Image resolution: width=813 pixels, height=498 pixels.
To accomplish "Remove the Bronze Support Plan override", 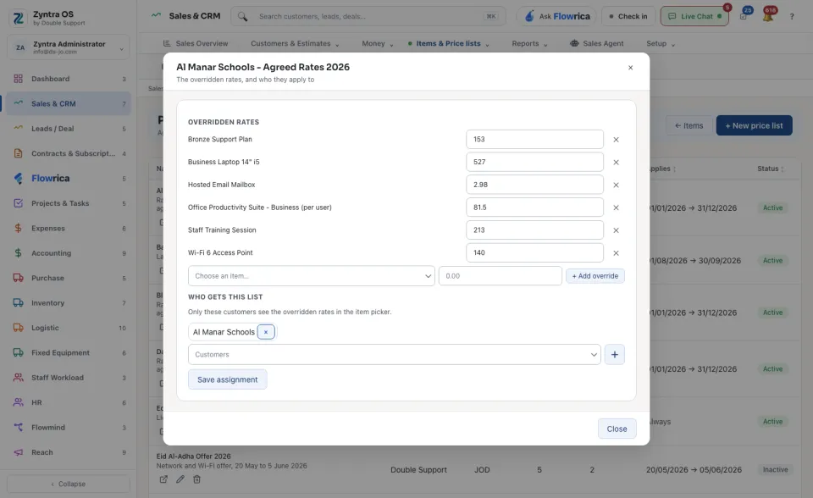I will tap(616, 140).
